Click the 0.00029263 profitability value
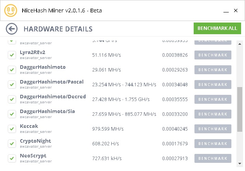This screenshot has height=171, width=245. pos(175,70)
